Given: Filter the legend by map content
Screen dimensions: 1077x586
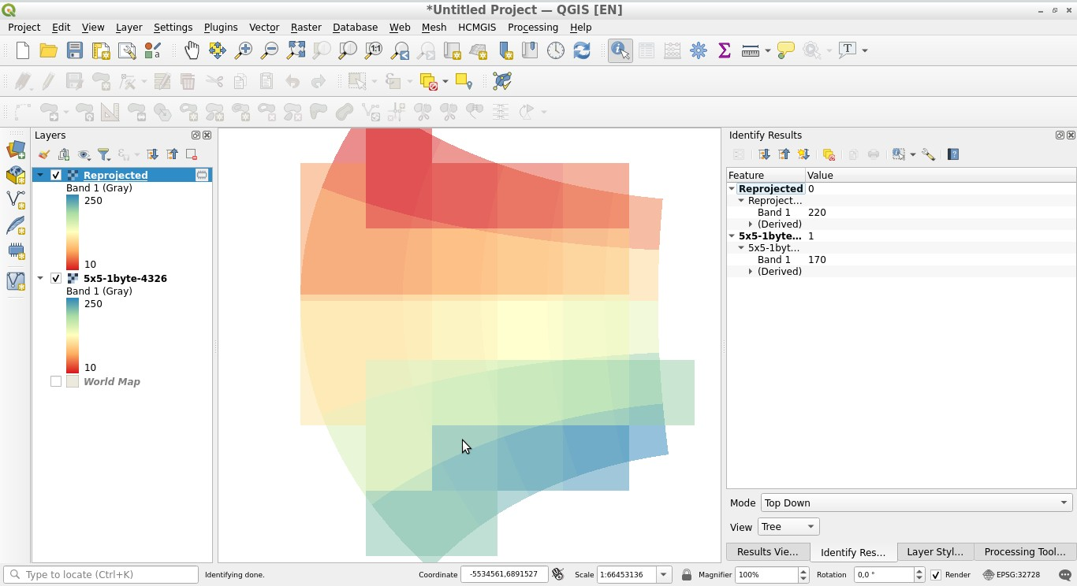Looking at the screenshot, I should pos(103,154).
